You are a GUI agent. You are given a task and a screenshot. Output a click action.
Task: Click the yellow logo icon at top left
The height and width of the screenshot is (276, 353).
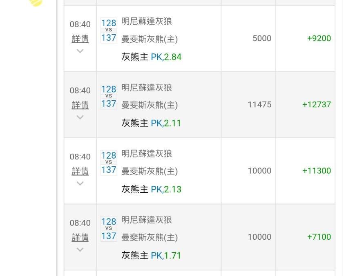pos(36,2)
